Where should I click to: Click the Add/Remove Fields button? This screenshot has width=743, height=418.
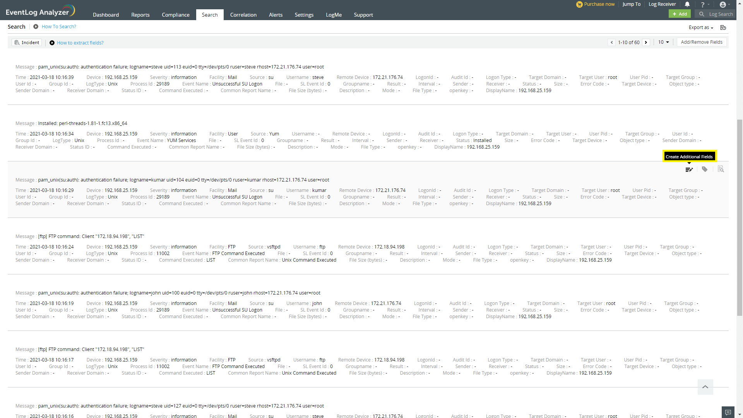coord(701,42)
